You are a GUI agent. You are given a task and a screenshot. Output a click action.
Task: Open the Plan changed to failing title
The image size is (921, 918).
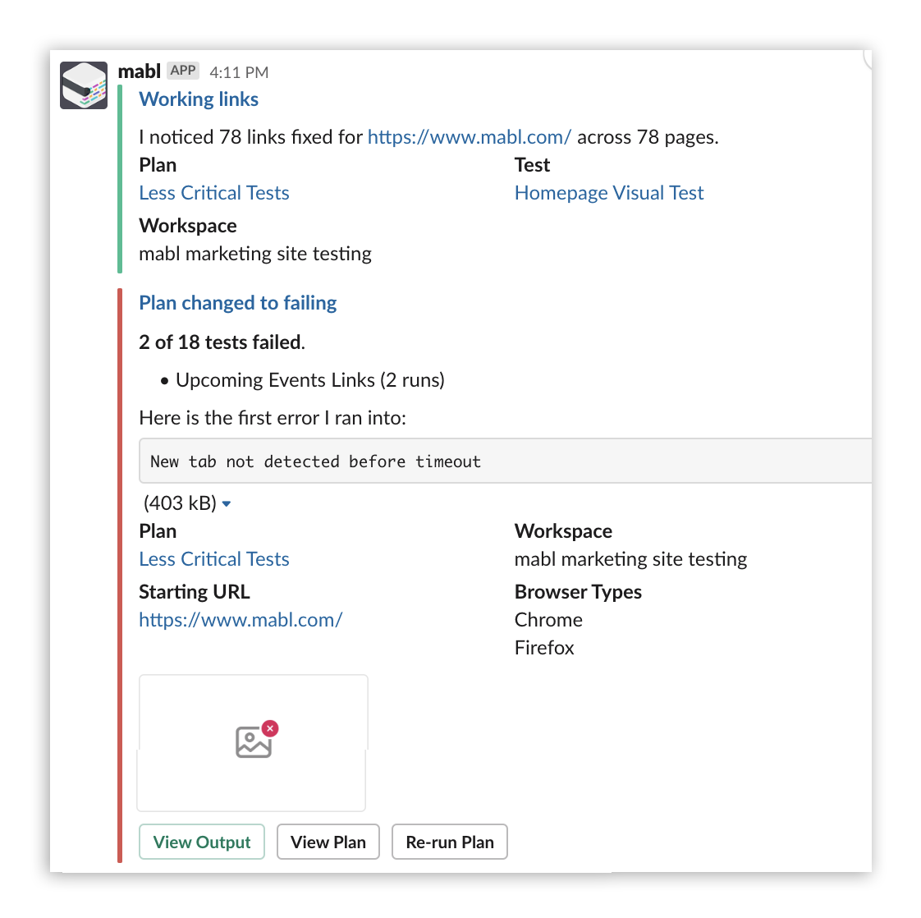pyautogui.click(x=237, y=303)
